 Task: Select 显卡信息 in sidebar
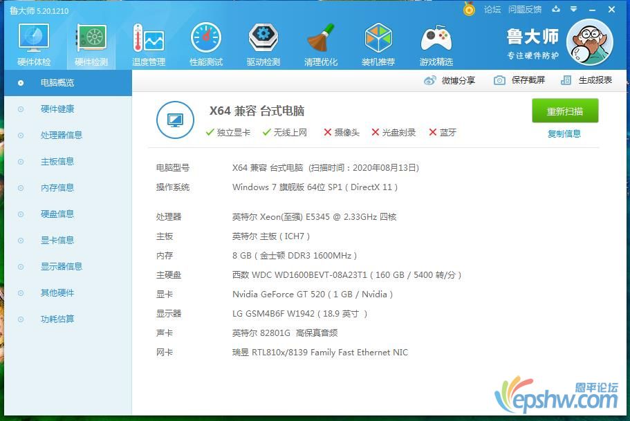(x=68, y=241)
